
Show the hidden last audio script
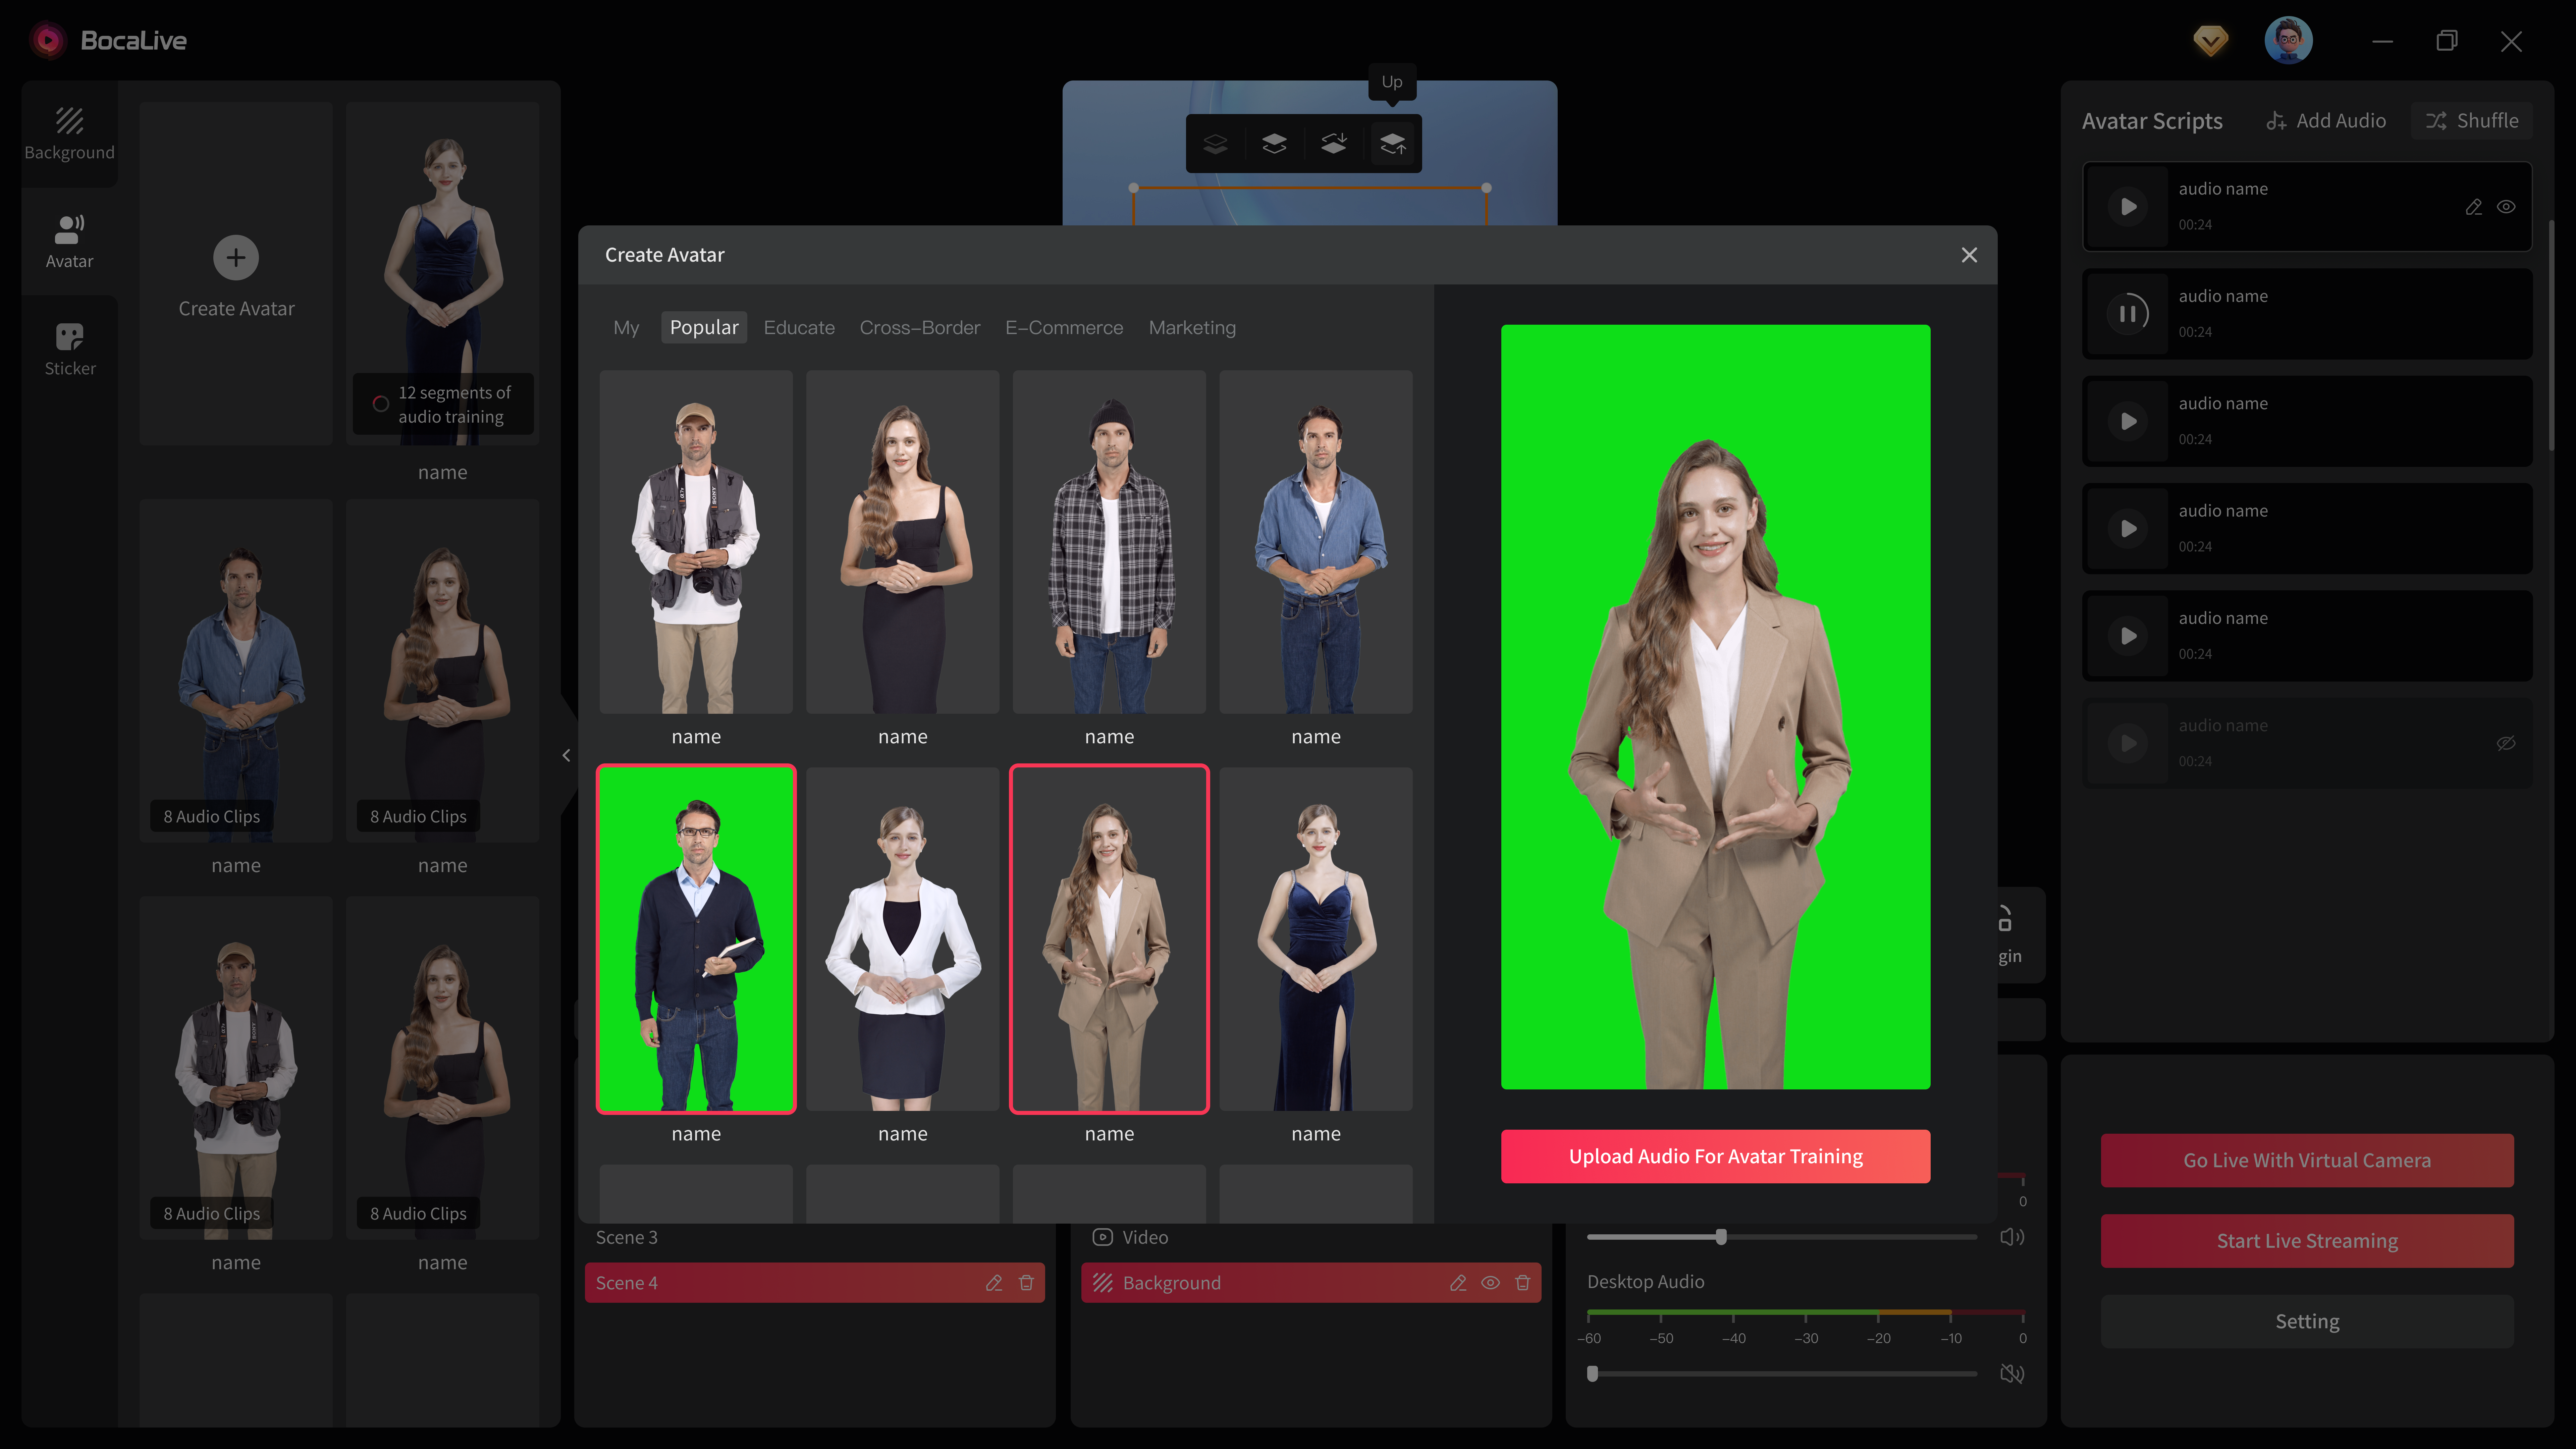tap(2506, 743)
